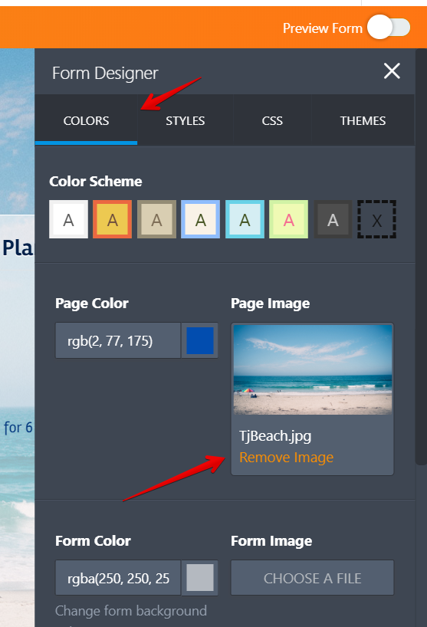The height and width of the screenshot is (627, 427).
Task: Select the tan-beige color scheme
Action: coord(156,219)
